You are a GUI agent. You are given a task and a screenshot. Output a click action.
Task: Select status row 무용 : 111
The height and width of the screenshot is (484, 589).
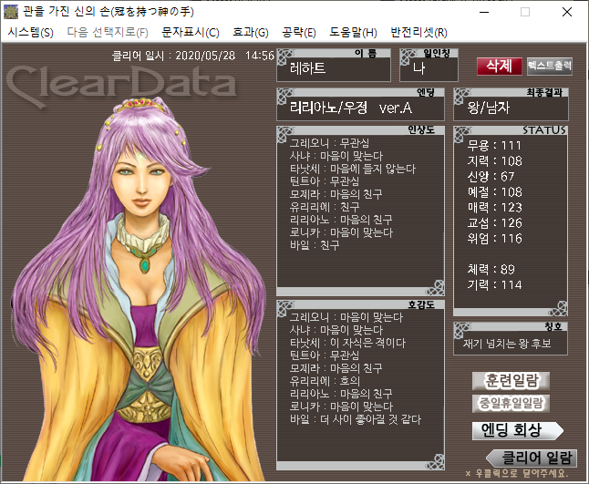[x=494, y=145]
